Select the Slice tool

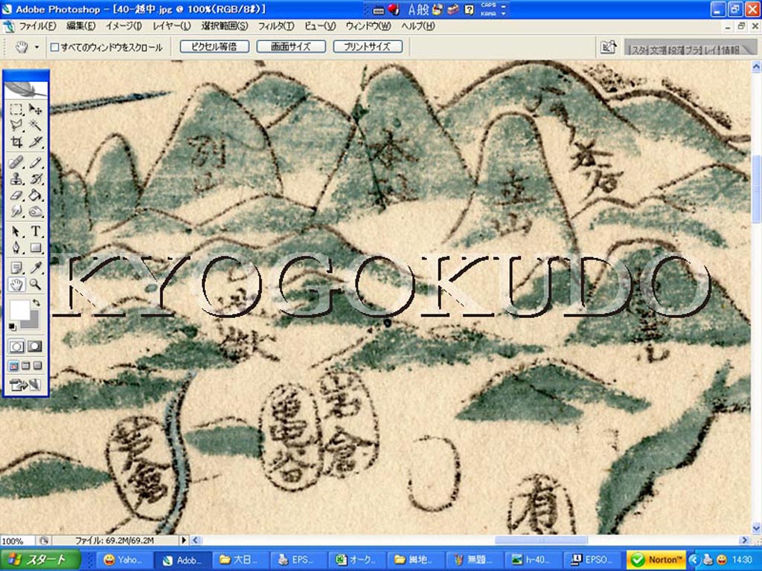35,142
